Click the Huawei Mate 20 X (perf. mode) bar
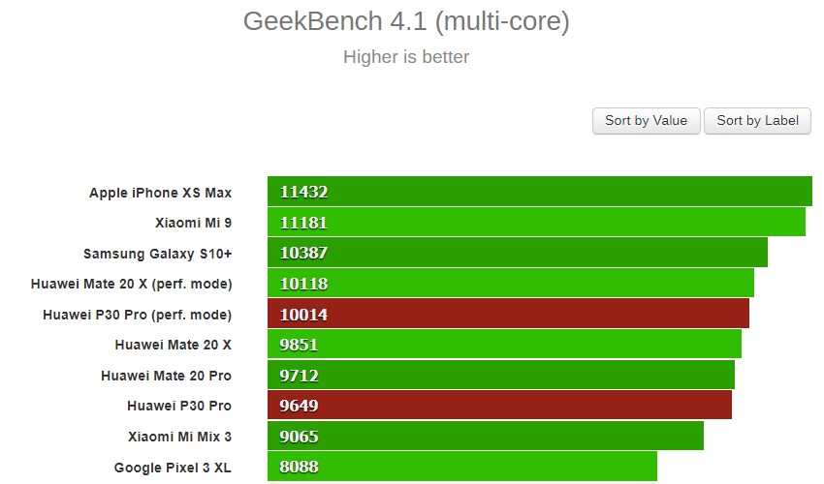This screenshot has height=484, width=824. 510,284
